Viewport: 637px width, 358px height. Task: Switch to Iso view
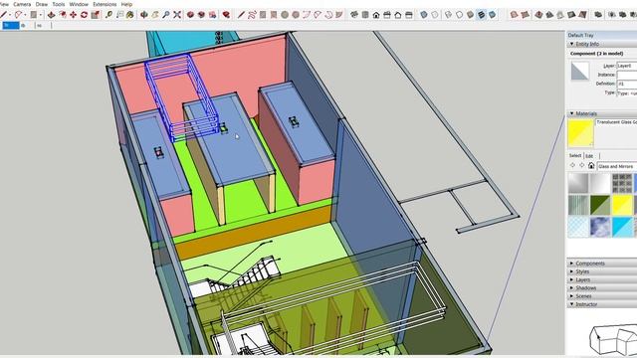tap(354, 15)
